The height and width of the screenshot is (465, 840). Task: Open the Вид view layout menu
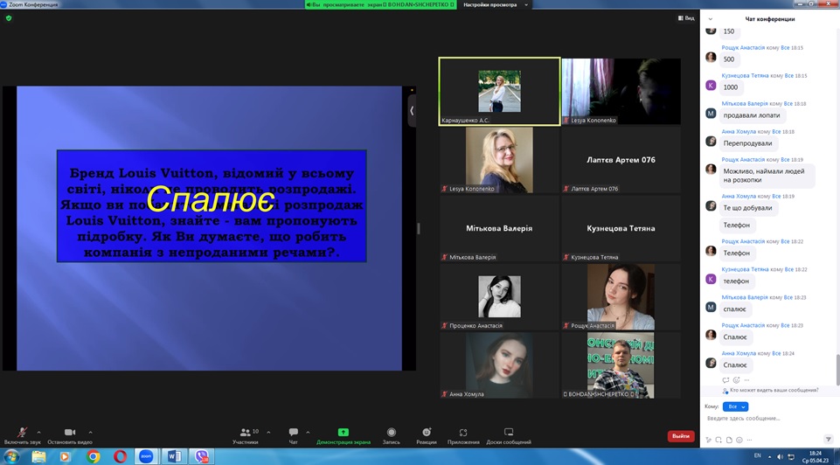tap(686, 18)
